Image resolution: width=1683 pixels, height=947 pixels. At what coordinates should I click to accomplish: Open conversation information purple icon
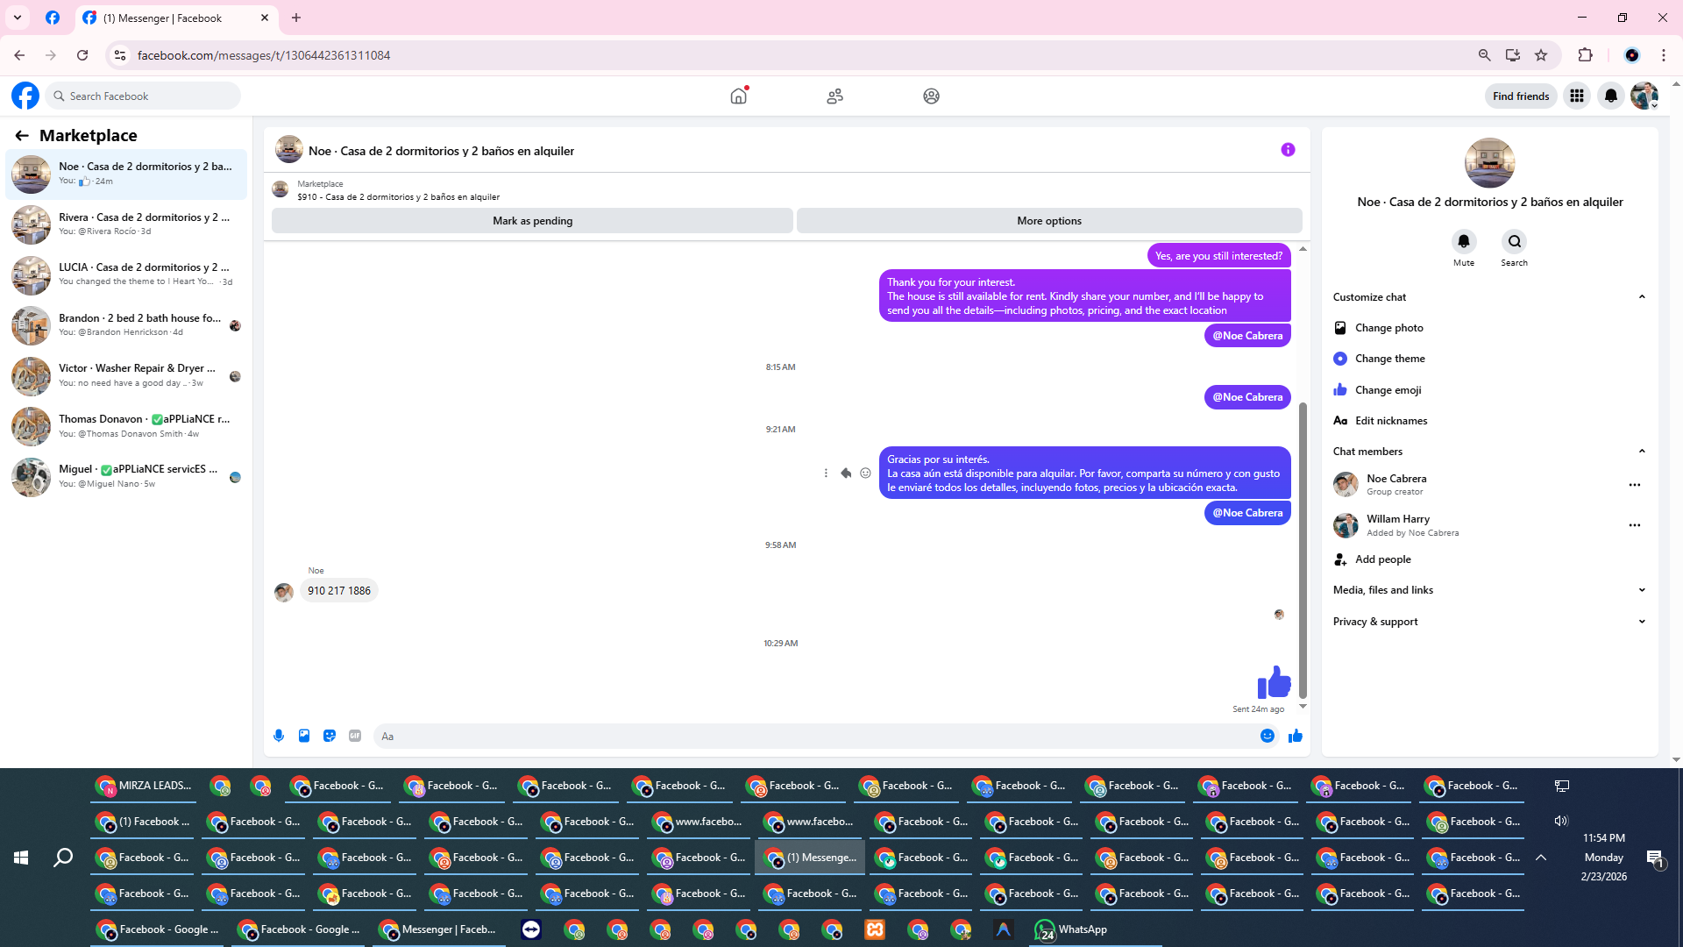[x=1288, y=150]
